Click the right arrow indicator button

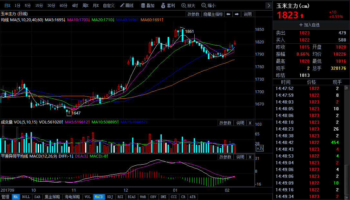[x=237, y=14]
